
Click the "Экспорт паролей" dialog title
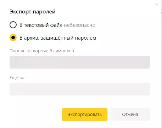pyautogui.click(x=33, y=12)
